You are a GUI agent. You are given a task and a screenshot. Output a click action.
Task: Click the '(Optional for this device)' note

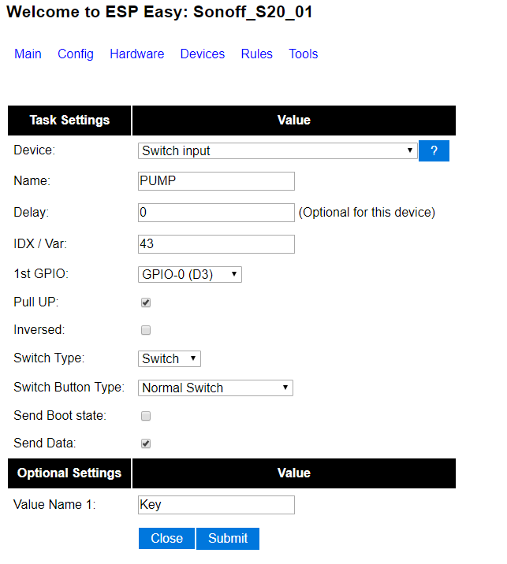click(367, 213)
